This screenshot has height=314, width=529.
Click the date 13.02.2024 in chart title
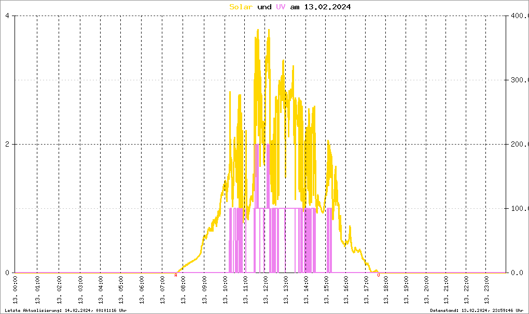(x=327, y=7)
